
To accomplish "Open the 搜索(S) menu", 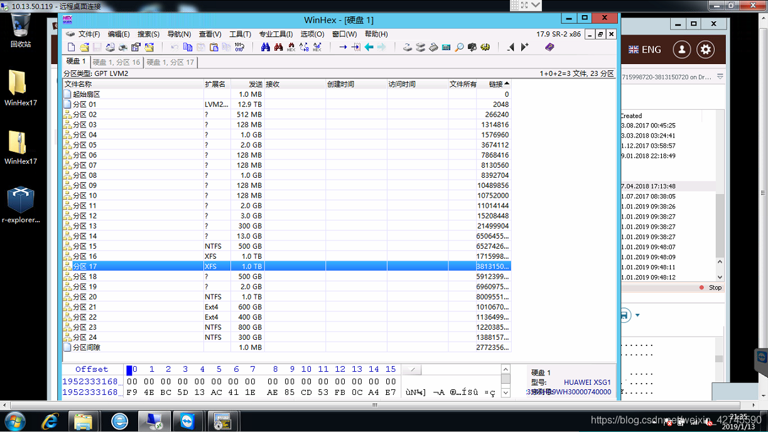I will [x=148, y=34].
